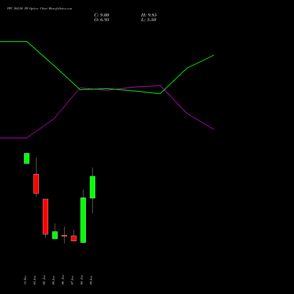Screen dimensions: 294x294
Task: Click the '09 Jan' date axis label
Action: 91,280
